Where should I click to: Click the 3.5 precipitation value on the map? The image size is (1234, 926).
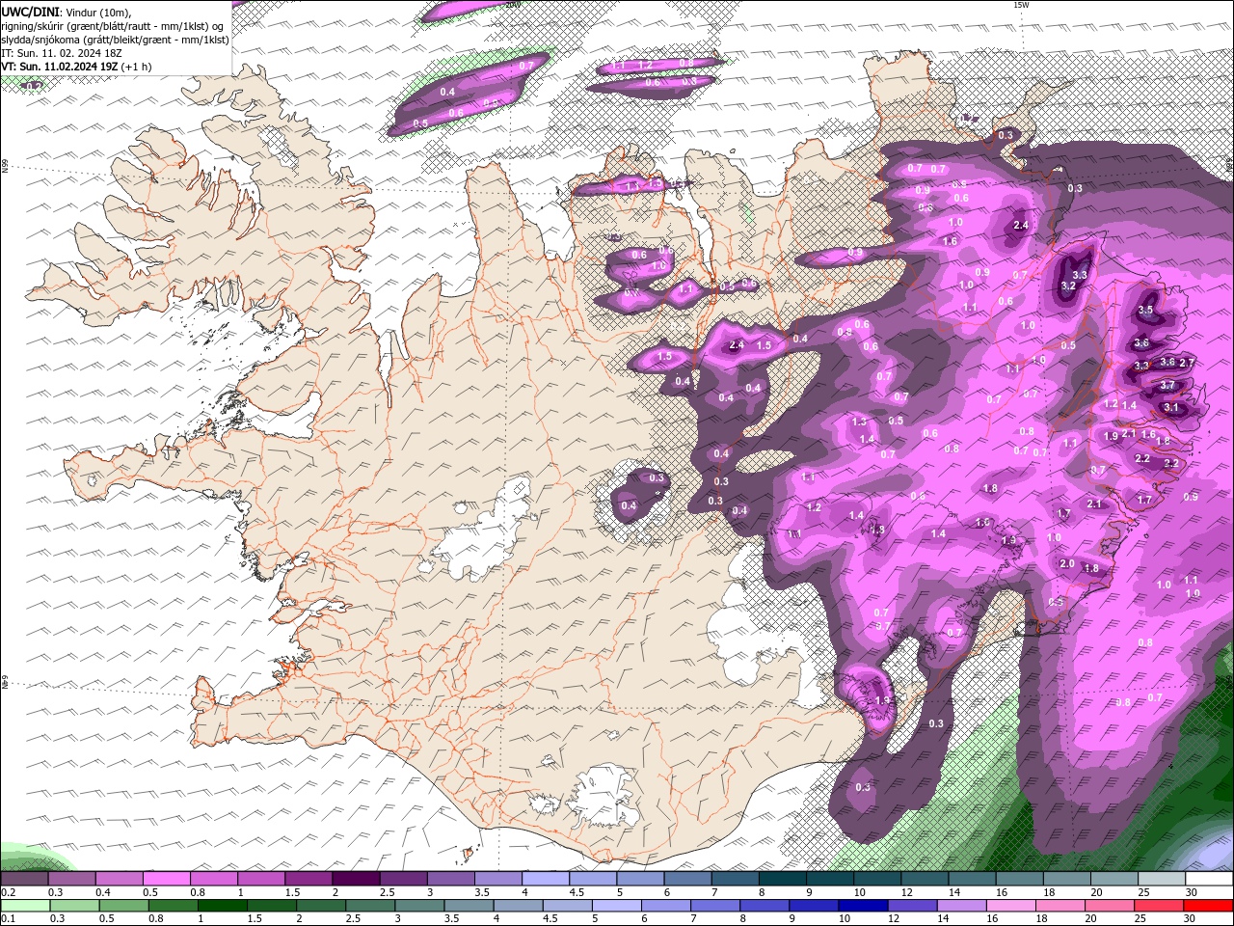pos(1145,310)
